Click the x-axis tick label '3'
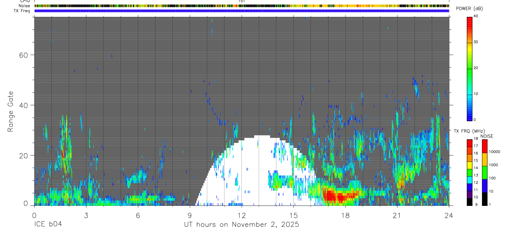The width and height of the screenshot is (505, 233). [86, 215]
